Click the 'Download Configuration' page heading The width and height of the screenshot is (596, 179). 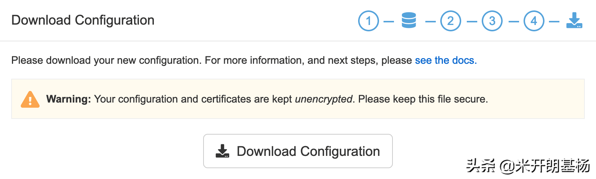click(83, 20)
